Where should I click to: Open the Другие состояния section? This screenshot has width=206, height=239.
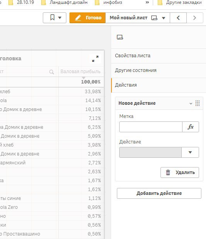[x=159, y=70]
